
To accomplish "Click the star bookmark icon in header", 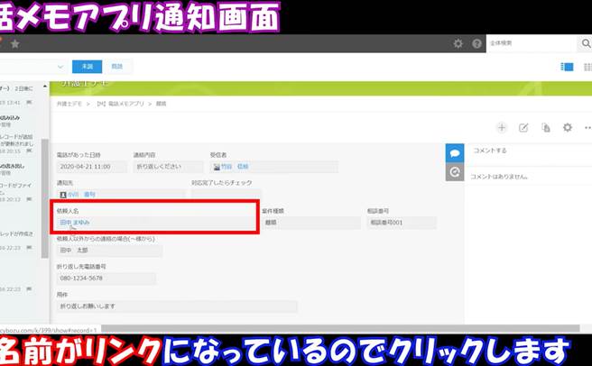I will [x=15, y=44].
